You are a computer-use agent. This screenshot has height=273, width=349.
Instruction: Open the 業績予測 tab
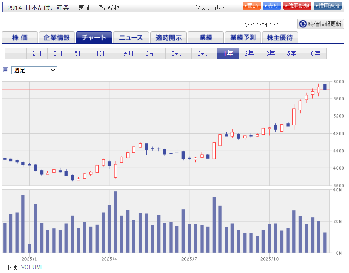[x=243, y=37]
